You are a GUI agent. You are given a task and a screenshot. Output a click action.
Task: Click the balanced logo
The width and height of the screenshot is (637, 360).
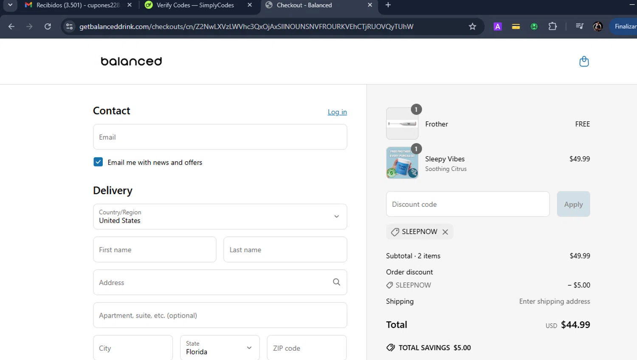tap(131, 62)
